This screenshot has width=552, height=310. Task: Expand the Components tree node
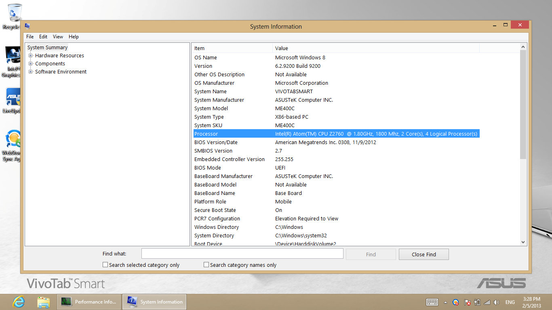(31, 63)
